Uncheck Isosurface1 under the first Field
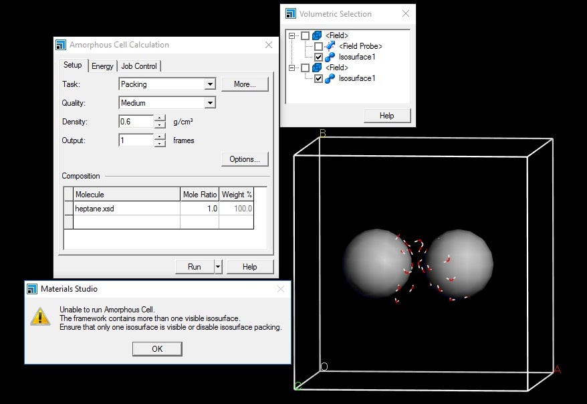The height and width of the screenshot is (404, 587). (318, 58)
